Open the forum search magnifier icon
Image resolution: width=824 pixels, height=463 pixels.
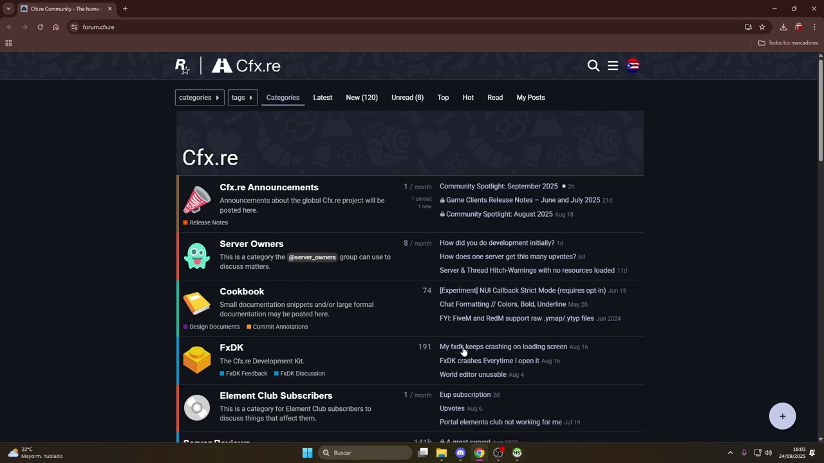593,66
